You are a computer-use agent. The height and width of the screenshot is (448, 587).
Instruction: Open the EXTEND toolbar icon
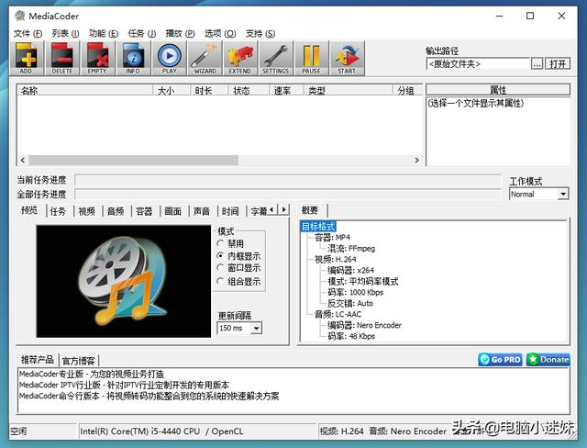(240, 59)
